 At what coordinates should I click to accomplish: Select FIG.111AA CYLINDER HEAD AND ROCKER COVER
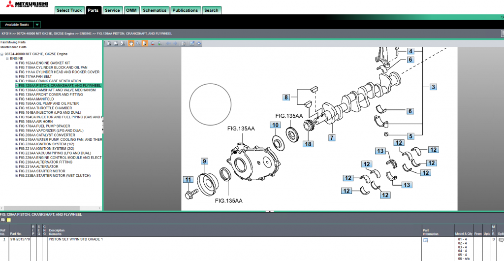(x=59, y=72)
